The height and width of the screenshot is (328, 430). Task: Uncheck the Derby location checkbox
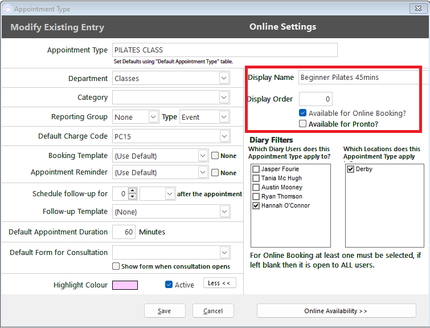[350, 169]
